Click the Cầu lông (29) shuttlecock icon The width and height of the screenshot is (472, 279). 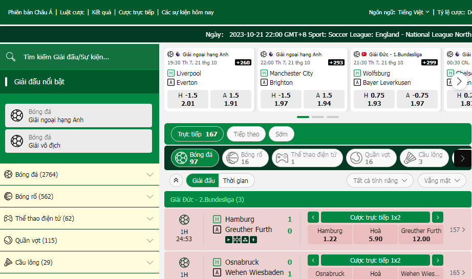point(8,262)
